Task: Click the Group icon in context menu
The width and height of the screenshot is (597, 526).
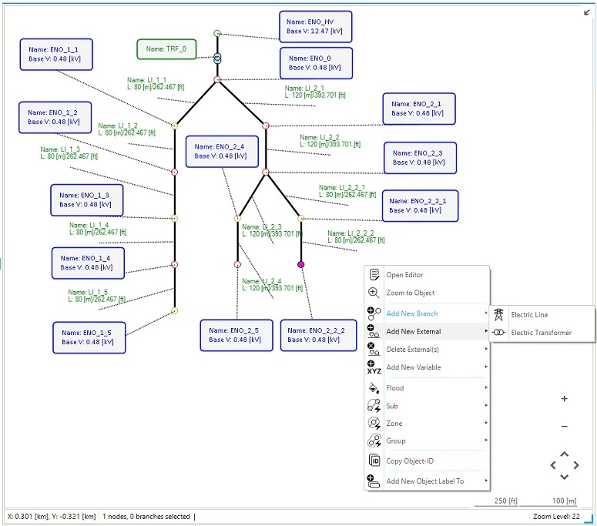Action: click(x=374, y=441)
